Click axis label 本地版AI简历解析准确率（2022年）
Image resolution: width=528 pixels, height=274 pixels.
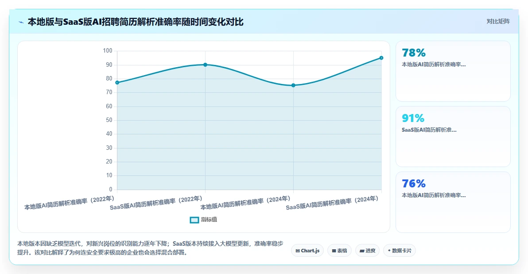[70, 203]
